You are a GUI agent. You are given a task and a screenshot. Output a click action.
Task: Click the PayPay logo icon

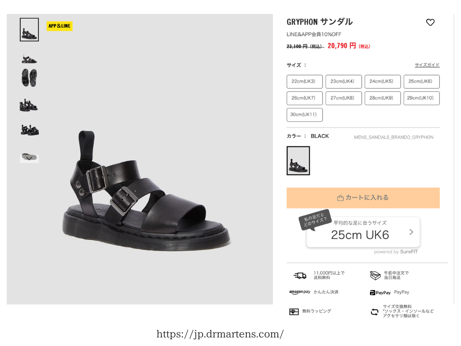[380, 292]
